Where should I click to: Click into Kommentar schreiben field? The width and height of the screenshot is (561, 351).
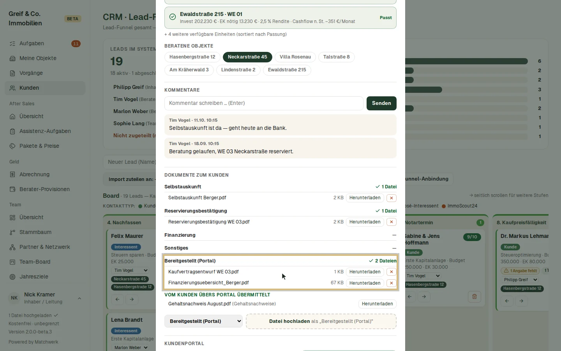pyautogui.click(x=264, y=103)
